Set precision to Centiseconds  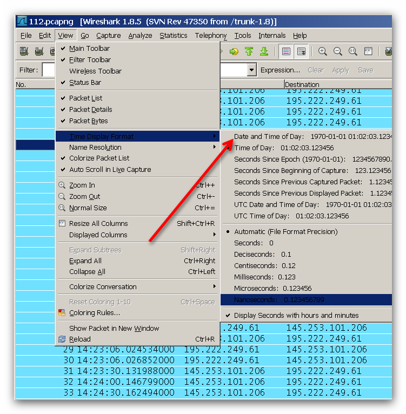(x=307, y=265)
